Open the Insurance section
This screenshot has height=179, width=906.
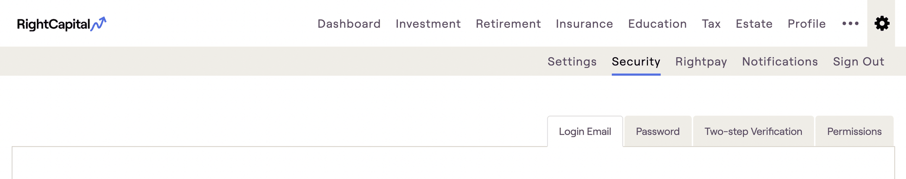(584, 23)
